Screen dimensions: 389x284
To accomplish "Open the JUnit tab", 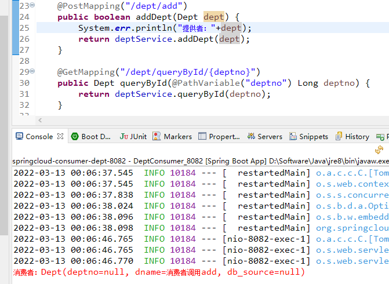I will [x=133, y=136].
